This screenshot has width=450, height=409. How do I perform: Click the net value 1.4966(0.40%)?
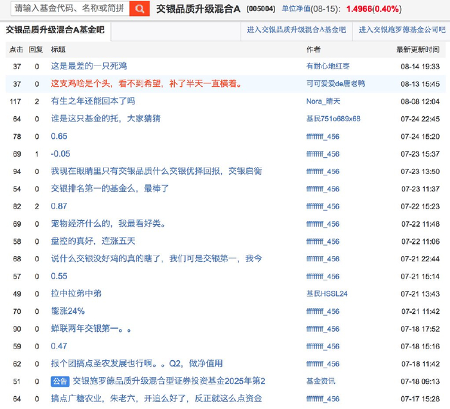(374, 9)
